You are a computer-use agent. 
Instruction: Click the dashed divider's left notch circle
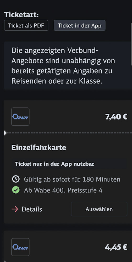coord(4,133)
